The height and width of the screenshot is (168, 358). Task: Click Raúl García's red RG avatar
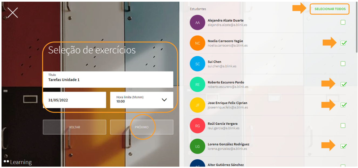(x=198, y=126)
